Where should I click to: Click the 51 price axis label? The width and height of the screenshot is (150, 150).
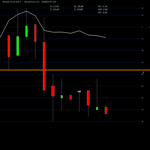[x=142, y=110]
